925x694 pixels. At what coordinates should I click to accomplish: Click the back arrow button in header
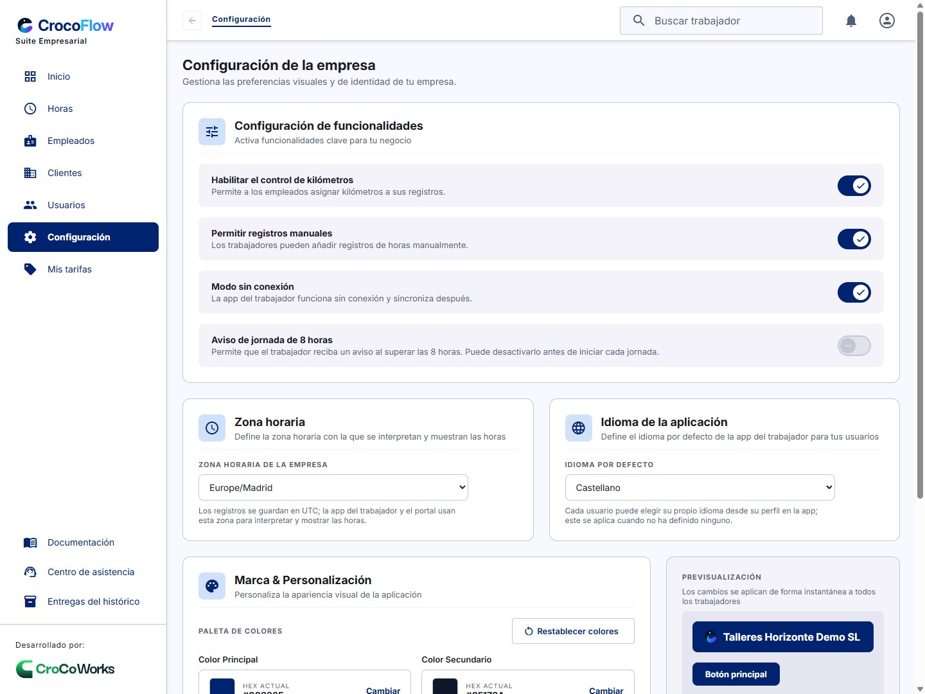192,21
